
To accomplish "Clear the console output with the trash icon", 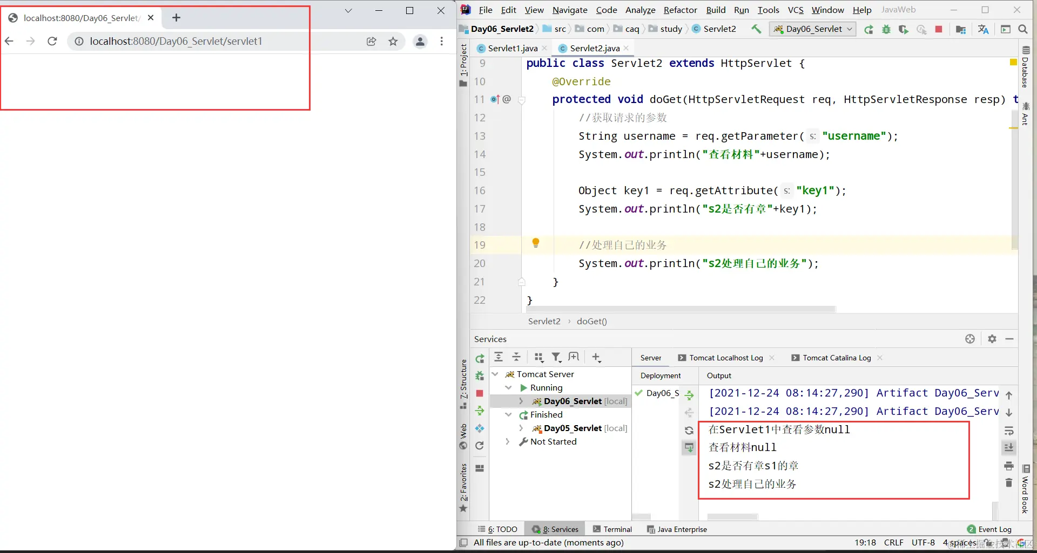I will pyautogui.click(x=1009, y=483).
